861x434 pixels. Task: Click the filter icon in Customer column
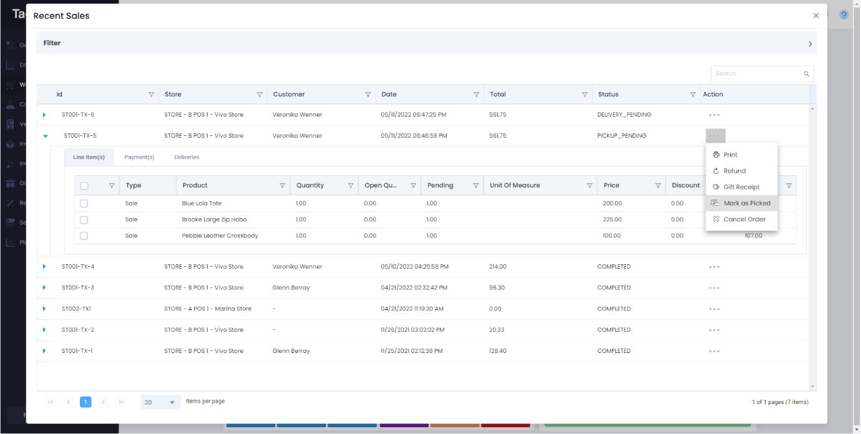pos(368,95)
